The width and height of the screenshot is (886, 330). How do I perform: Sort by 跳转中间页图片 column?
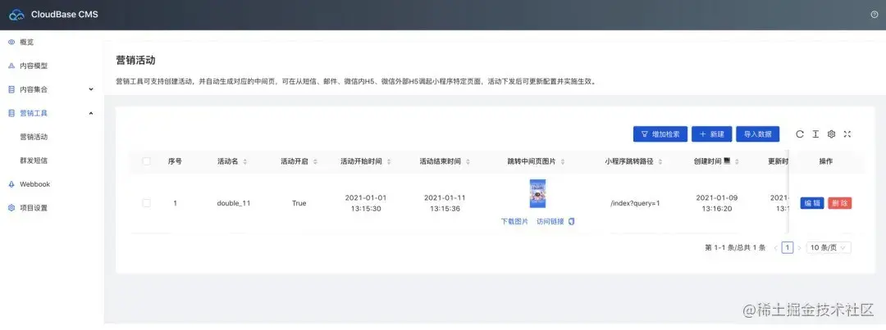562,162
